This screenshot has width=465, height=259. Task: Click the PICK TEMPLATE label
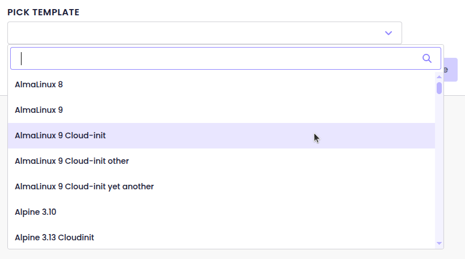point(43,12)
